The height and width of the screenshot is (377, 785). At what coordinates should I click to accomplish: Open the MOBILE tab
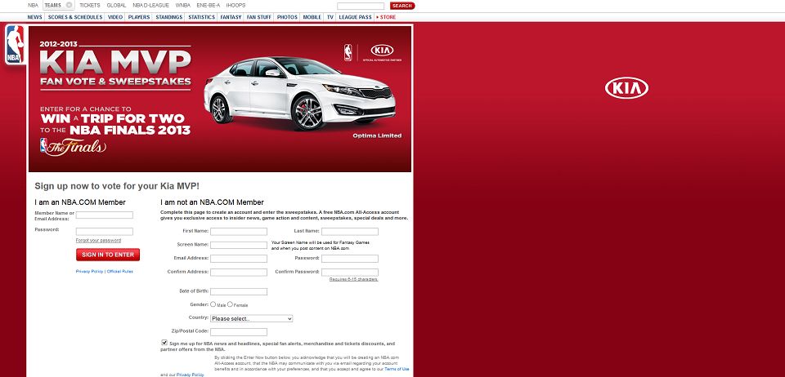(x=312, y=17)
